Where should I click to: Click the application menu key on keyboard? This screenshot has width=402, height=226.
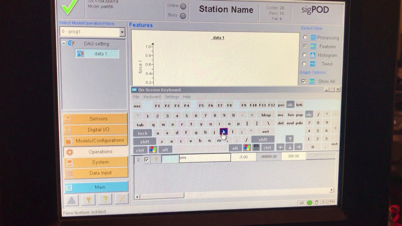[x=256, y=148]
